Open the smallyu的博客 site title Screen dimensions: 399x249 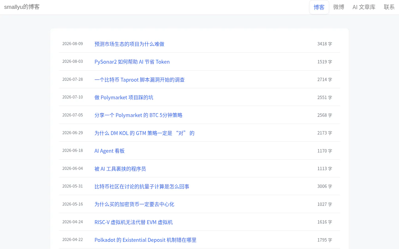click(x=22, y=7)
